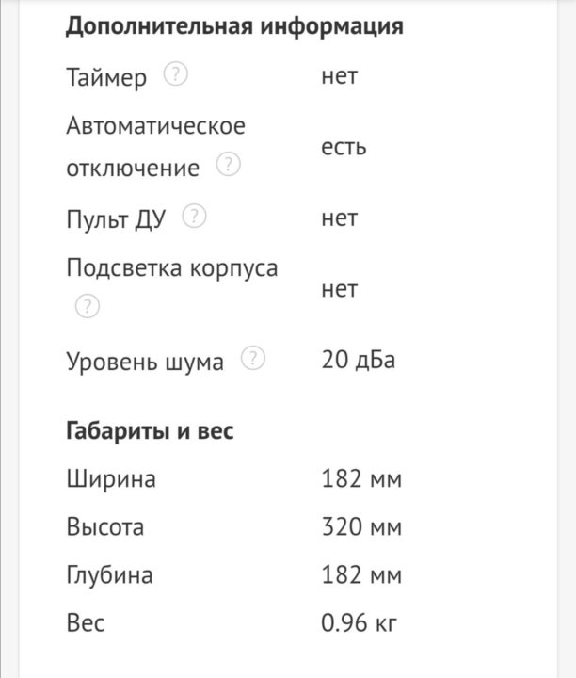The image size is (576, 678).
Task: Click the 20 дБа noise level value
Action: pyautogui.click(x=359, y=361)
